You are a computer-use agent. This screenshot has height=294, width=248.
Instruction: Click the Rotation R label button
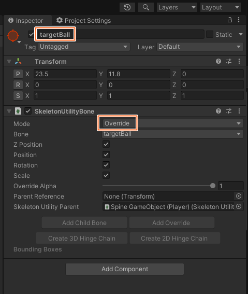click(18, 85)
